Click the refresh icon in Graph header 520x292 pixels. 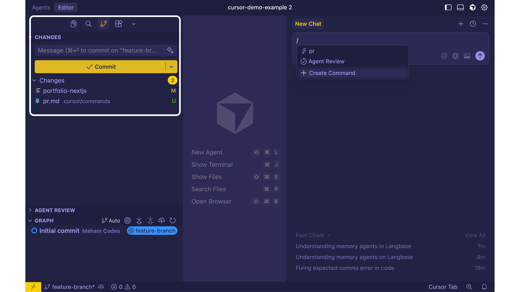point(173,221)
